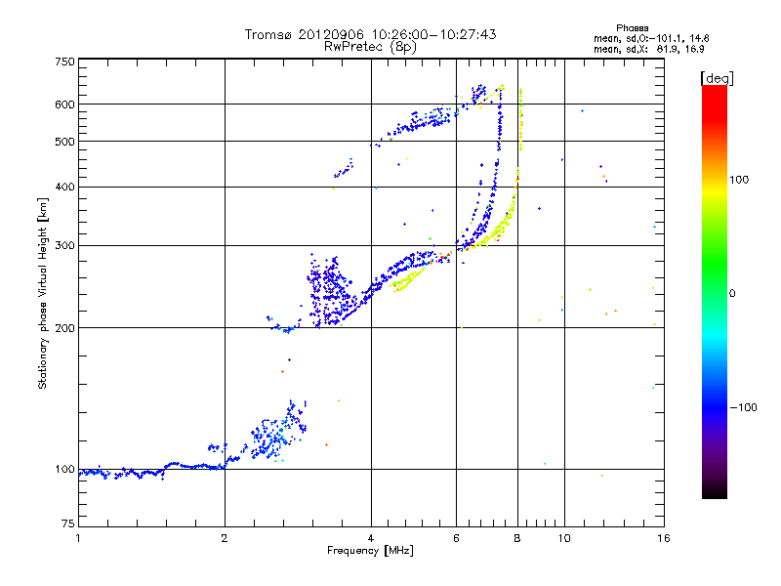Click the 'Stationary phase Virtual Height [km]' axis label
Viewport: 781px width, 586px height.
point(43,293)
